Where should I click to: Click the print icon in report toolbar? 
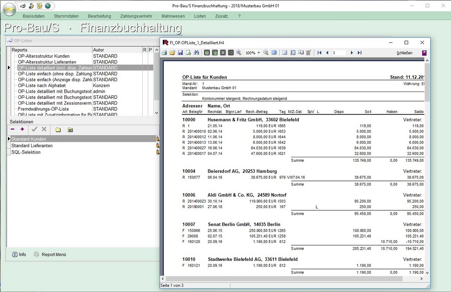click(164, 53)
